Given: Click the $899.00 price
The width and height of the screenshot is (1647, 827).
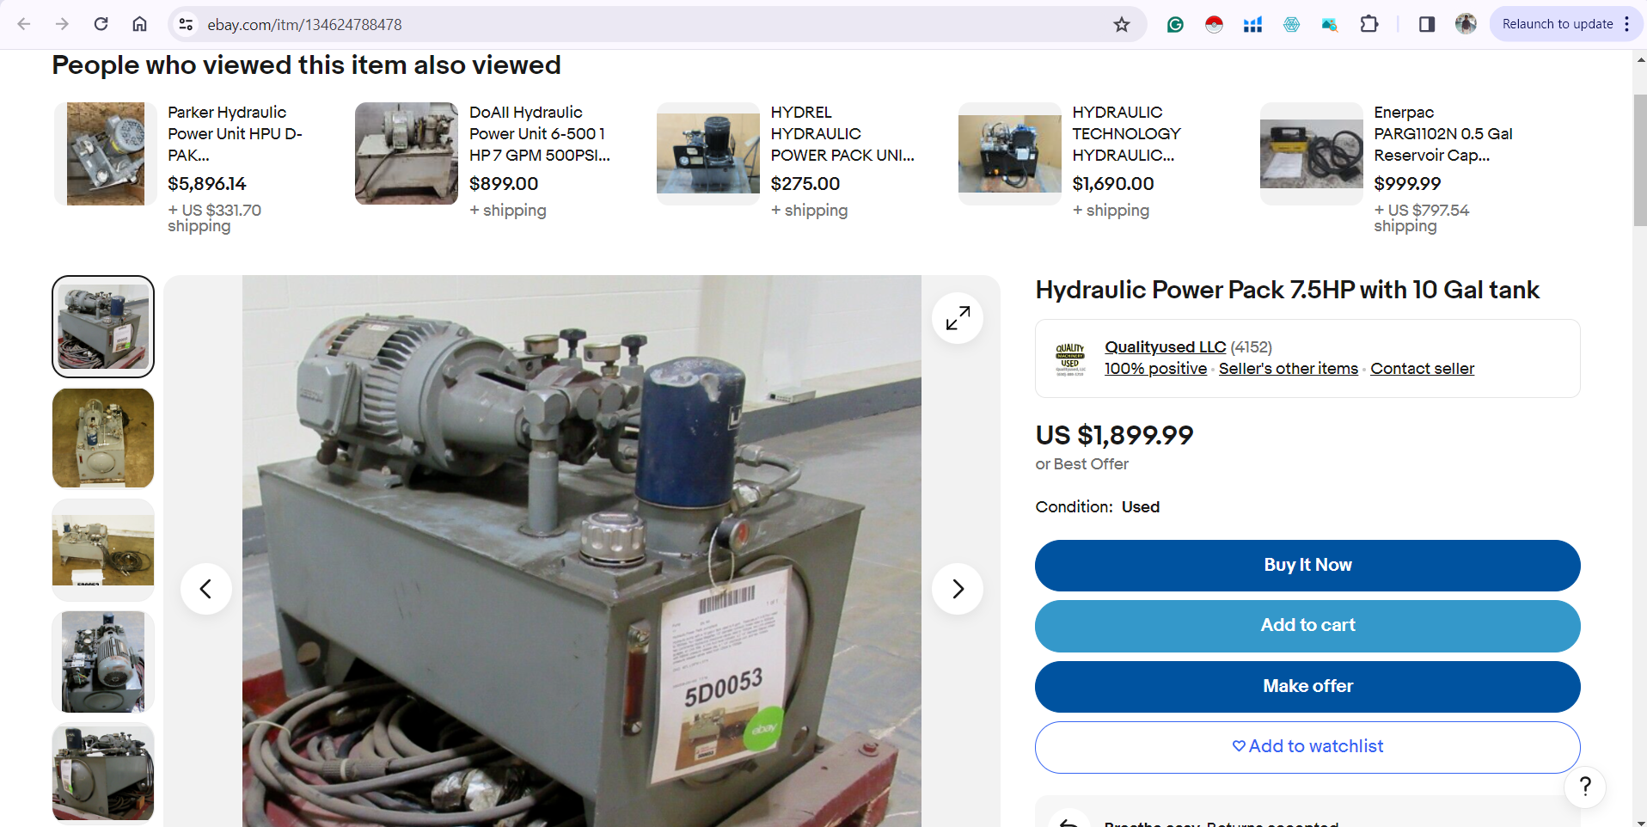Looking at the screenshot, I should (x=504, y=184).
